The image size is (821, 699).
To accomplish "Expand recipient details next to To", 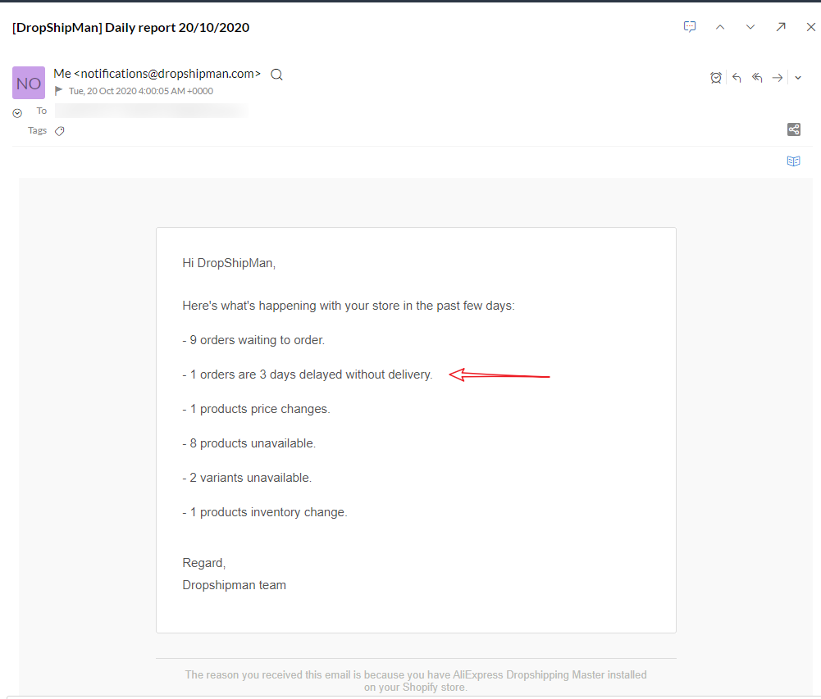I will (x=17, y=113).
